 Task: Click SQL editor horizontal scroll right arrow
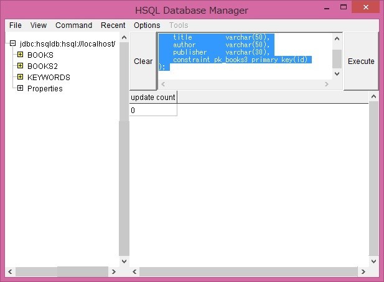327,84
